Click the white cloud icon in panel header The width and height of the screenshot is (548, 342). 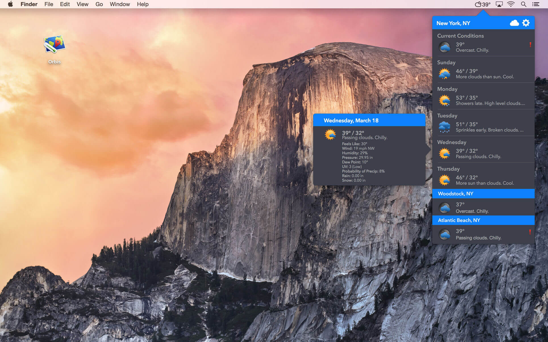tap(514, 23)
